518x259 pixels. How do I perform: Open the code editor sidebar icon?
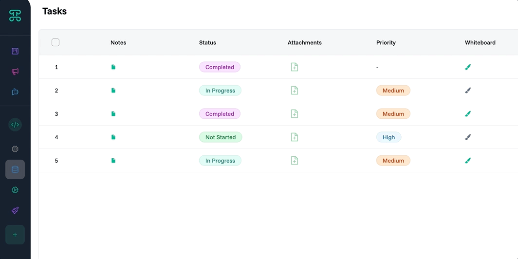point(15,125)
